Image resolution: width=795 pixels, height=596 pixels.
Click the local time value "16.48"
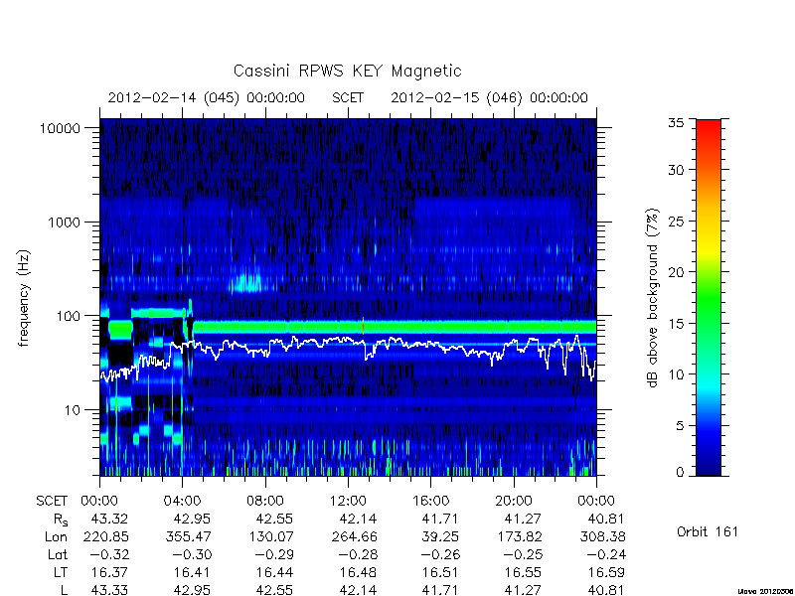[359, 572]
